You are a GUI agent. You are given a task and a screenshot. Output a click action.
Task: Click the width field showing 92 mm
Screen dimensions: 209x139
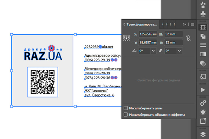pyautogui.click(x=173, y=34)
